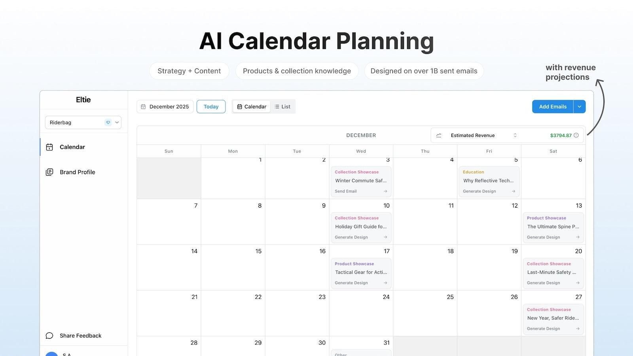The height and width of the screenshot is (356, 633).
Task: Click Generate Design arrow on Last-Minute Safety card
Action: pos(577,282)
